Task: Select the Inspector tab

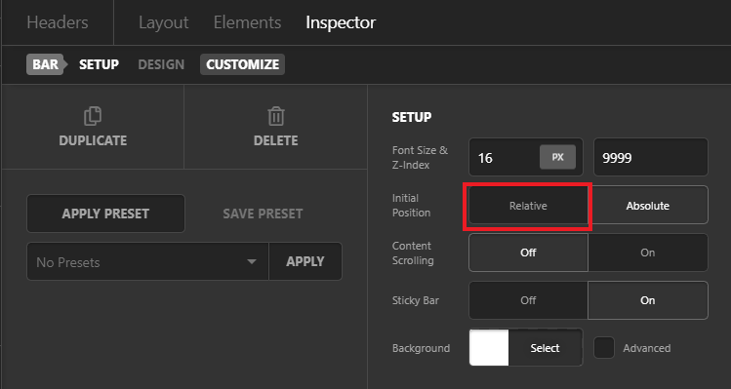Action: click(341, 22)
